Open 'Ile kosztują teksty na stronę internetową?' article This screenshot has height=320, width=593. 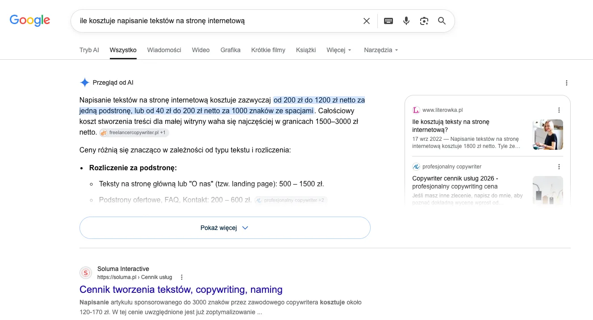point(451,126)
